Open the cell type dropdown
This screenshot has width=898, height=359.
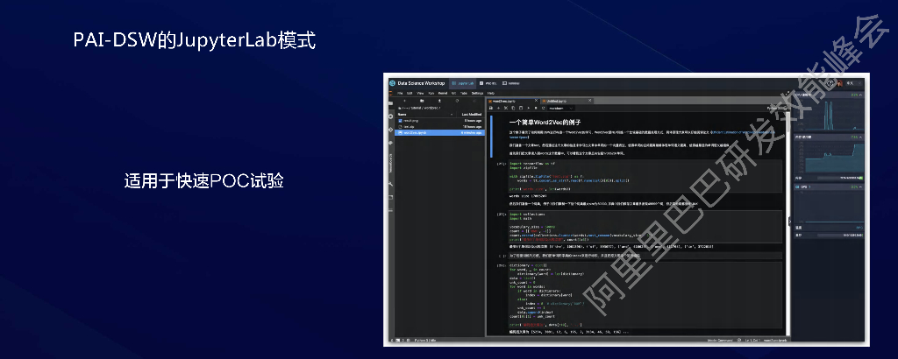click(x=560, y=108)
